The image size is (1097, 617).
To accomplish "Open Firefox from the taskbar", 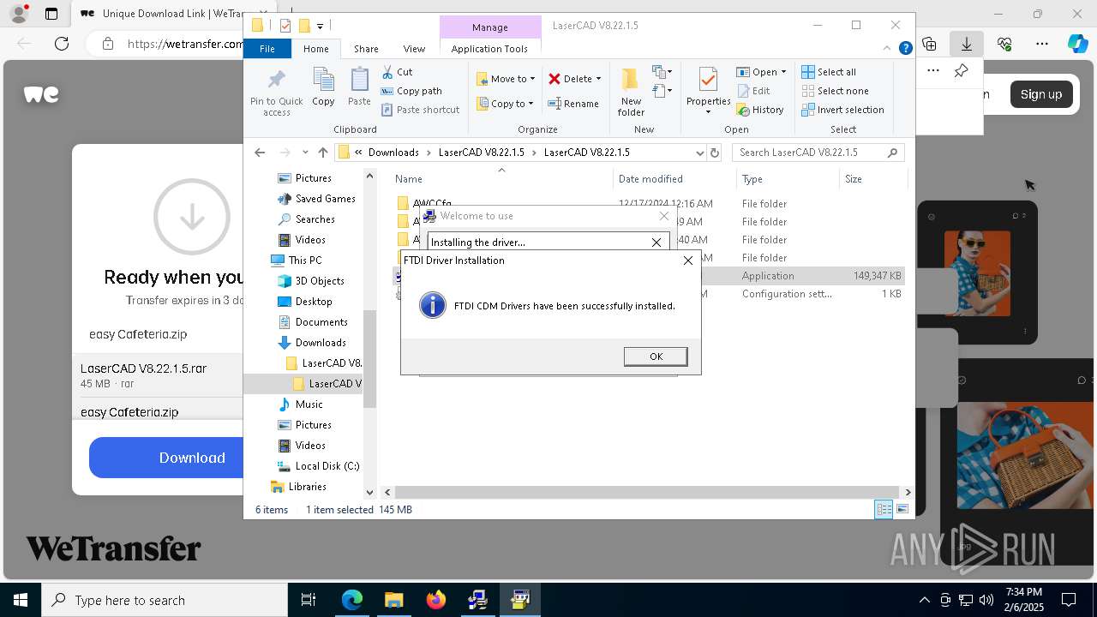I will tap(436, 600).
